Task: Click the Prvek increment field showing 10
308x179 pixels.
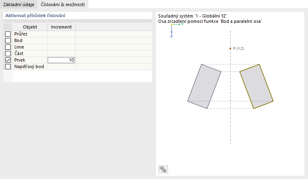Action: [61, 60]
